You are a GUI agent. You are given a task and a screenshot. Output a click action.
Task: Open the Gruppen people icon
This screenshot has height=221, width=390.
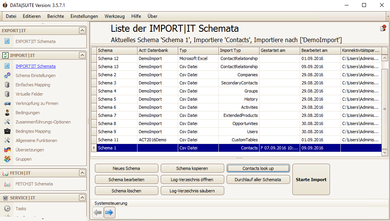7,159
